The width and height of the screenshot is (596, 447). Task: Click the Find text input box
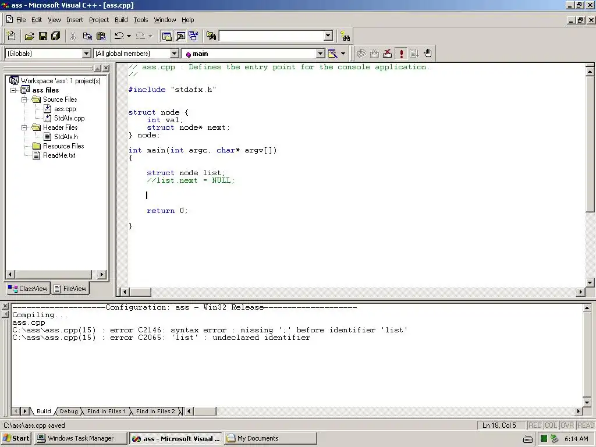[271, 36]
